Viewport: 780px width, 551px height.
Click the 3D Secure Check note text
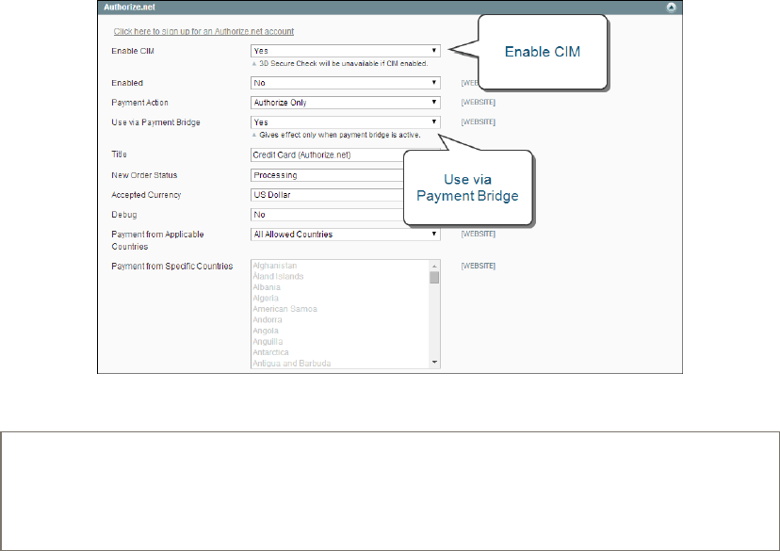343,64
